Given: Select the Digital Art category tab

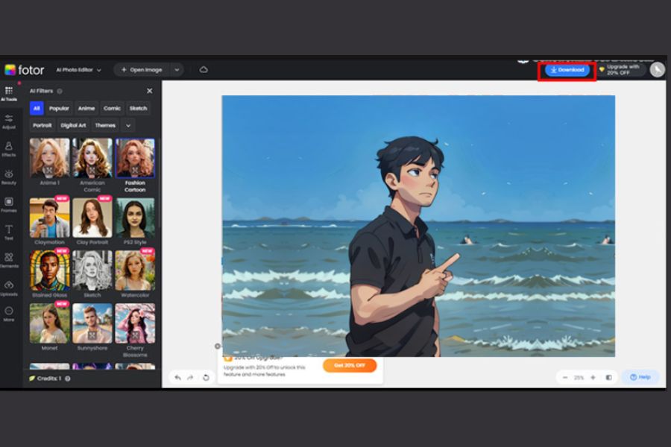Looking at the screenshot, I should 73,125.
